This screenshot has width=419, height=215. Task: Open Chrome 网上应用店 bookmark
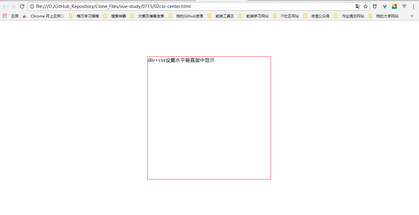[x=43, y=16]
